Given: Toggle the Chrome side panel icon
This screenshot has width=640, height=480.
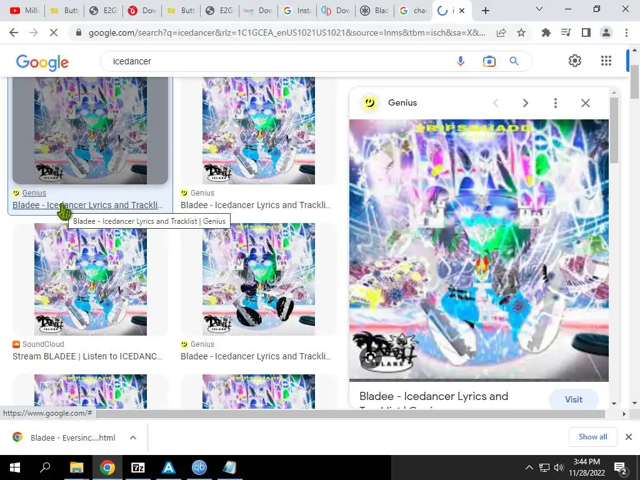Looking at the screenshot, I should (x=586, y=32).
